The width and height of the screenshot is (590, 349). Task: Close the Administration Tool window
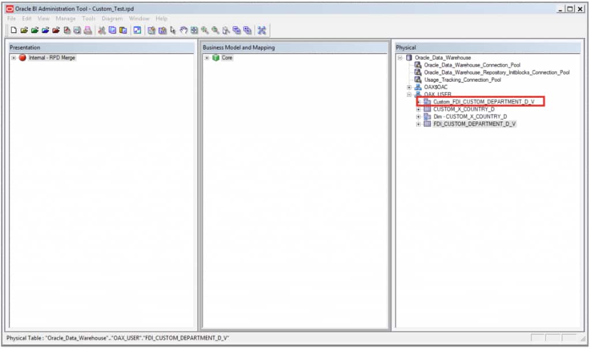click(x=580, y=9)
